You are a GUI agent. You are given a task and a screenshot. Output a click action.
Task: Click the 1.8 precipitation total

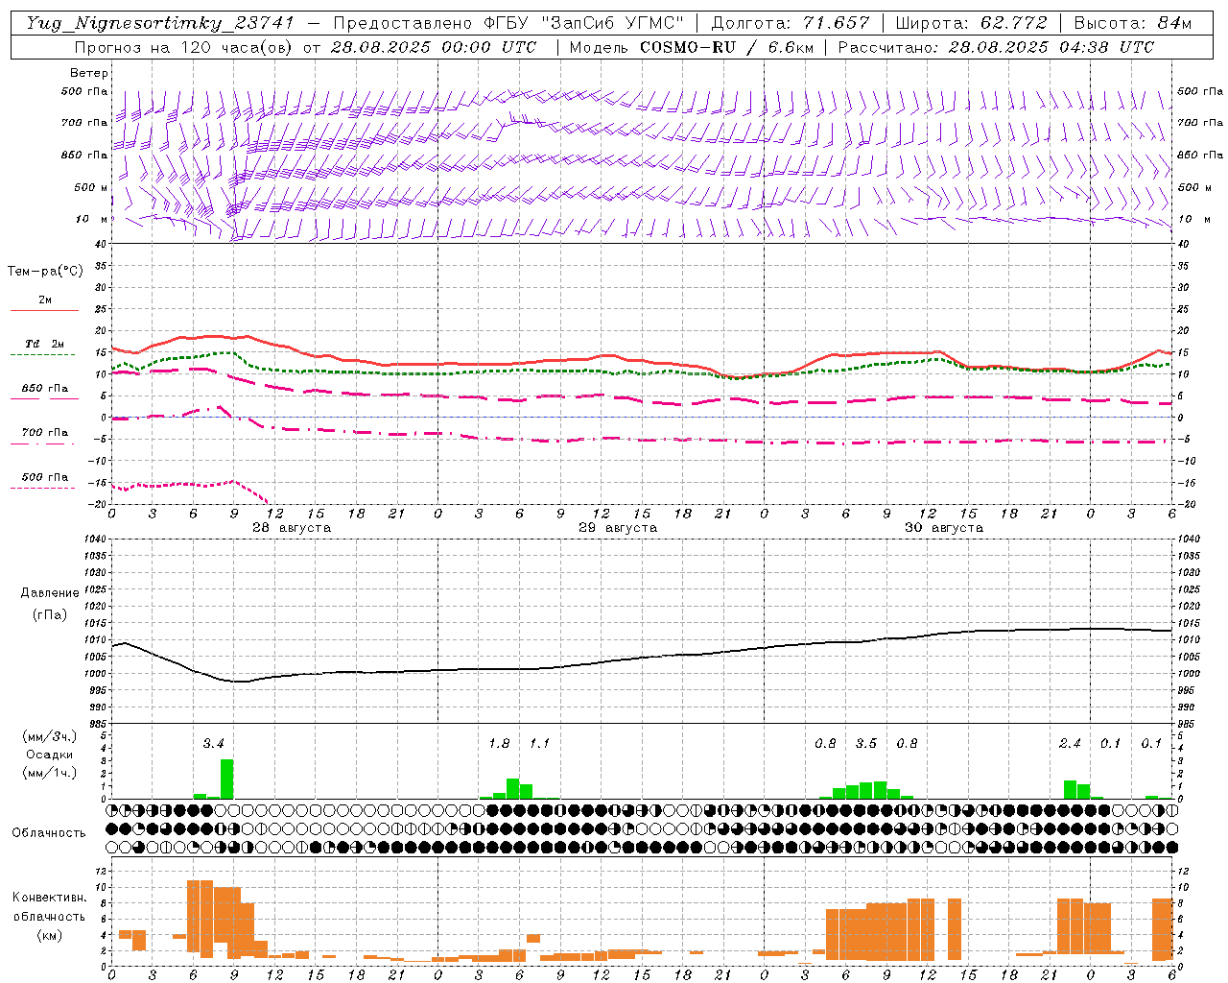point(499,744)
